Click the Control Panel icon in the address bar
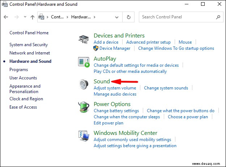Screen dimensions: 226x167 point(41,17)
